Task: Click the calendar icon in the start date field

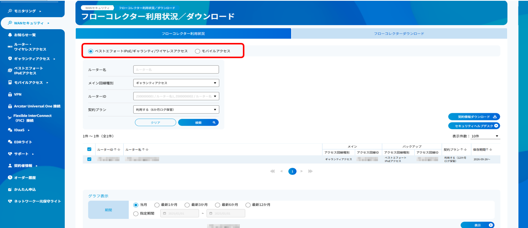Action: 164,214
